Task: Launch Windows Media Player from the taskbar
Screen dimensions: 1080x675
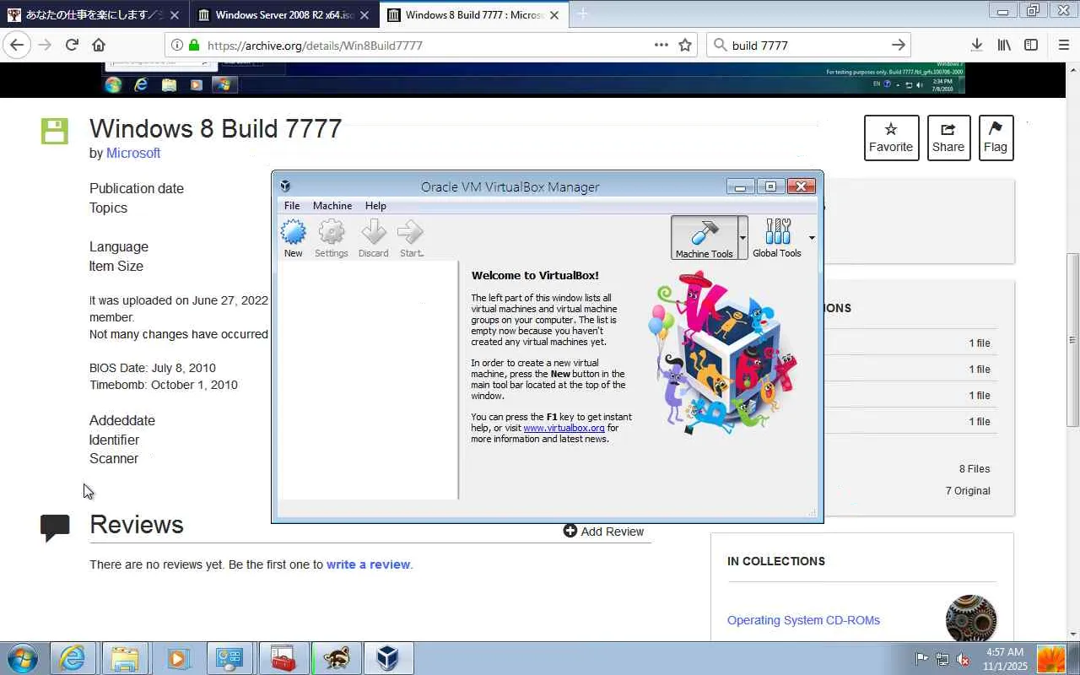Action: click(177, 658)
